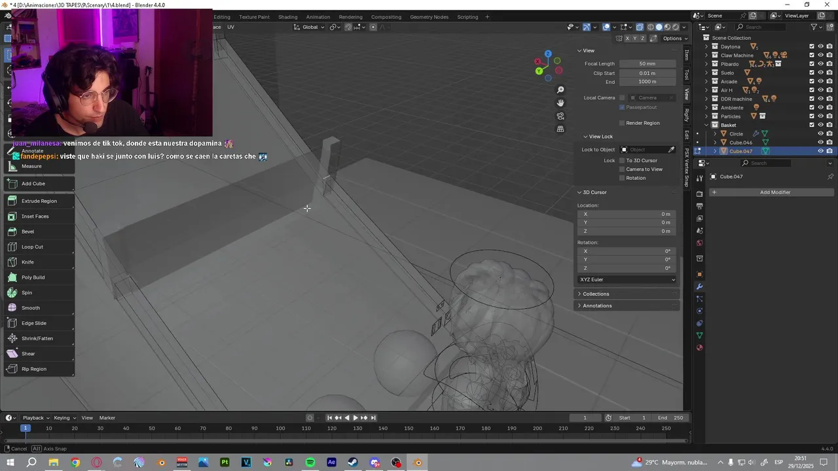Screen dimensions: 838x471
Task: Expand Cube.046 object tree
Action: [x=715, y=143]
